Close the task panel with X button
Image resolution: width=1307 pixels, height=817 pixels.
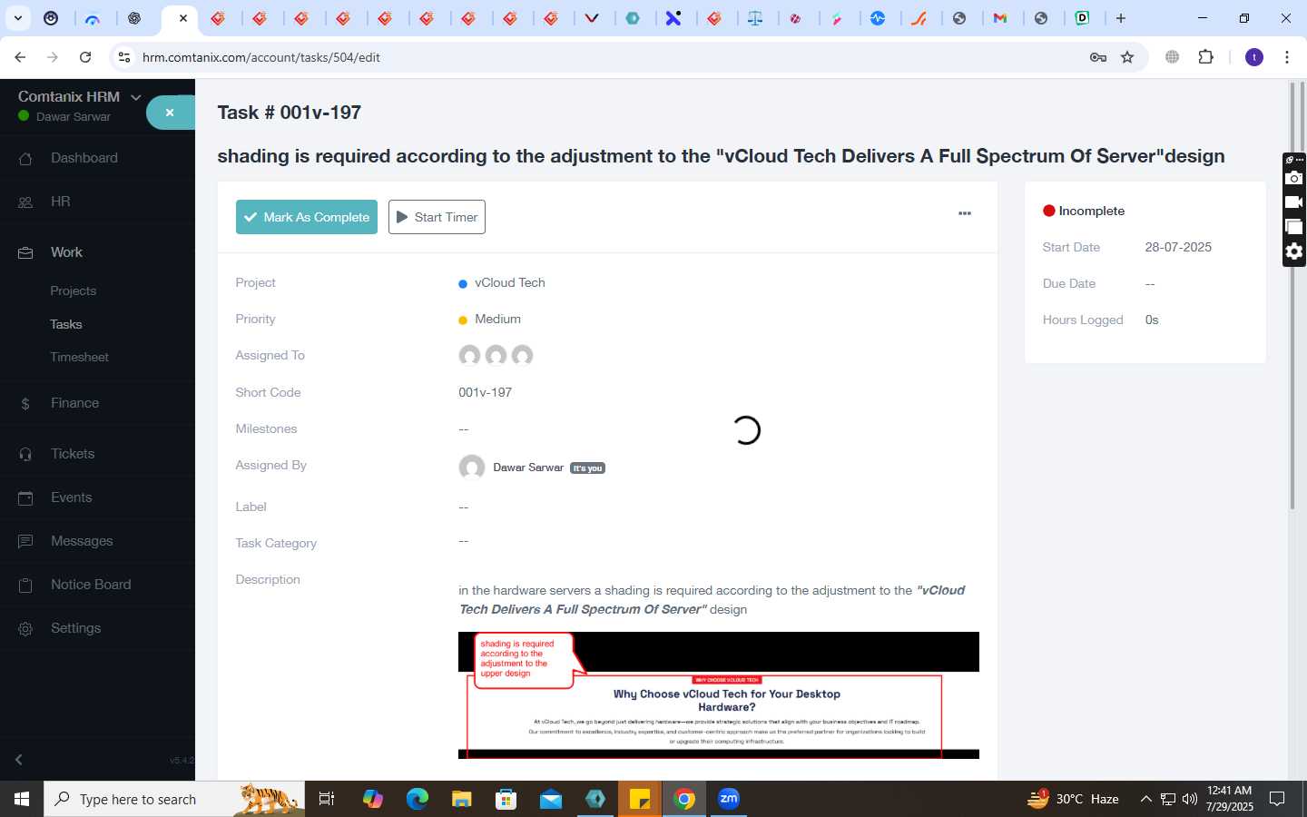tap(170, 113)
